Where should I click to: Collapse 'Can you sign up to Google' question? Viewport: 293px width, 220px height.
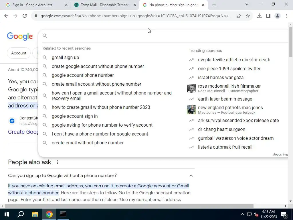[x=191, y=176]
